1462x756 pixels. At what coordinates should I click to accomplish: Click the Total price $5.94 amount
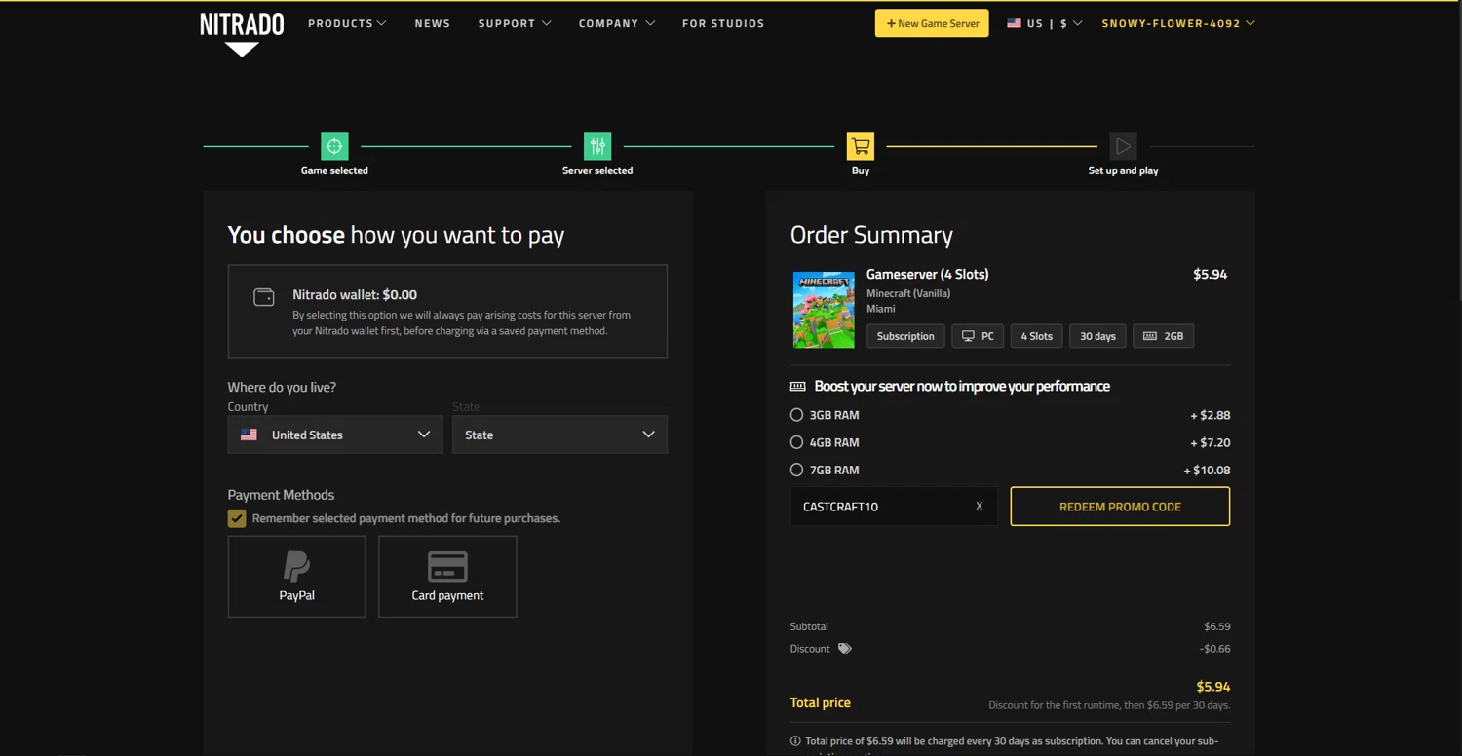point(1212,687)
